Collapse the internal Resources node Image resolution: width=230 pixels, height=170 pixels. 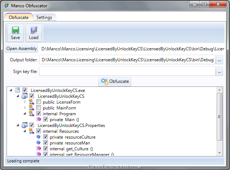[25, 131]
